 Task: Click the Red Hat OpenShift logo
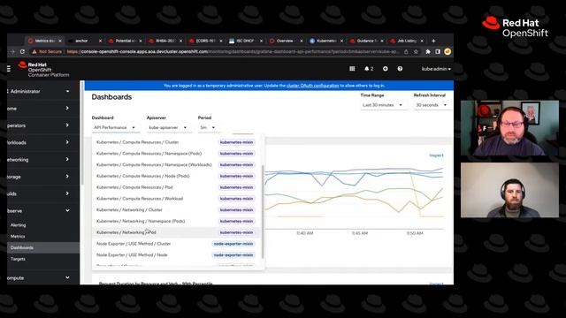coord(43,69)
